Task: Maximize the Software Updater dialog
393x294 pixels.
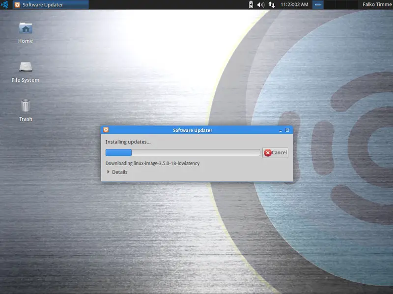Action: point(287,130)
